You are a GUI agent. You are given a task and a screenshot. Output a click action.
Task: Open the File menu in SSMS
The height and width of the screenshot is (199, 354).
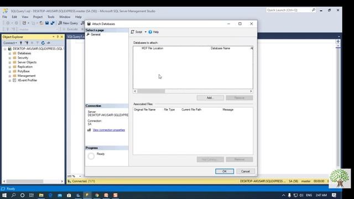tap(5, 17)
